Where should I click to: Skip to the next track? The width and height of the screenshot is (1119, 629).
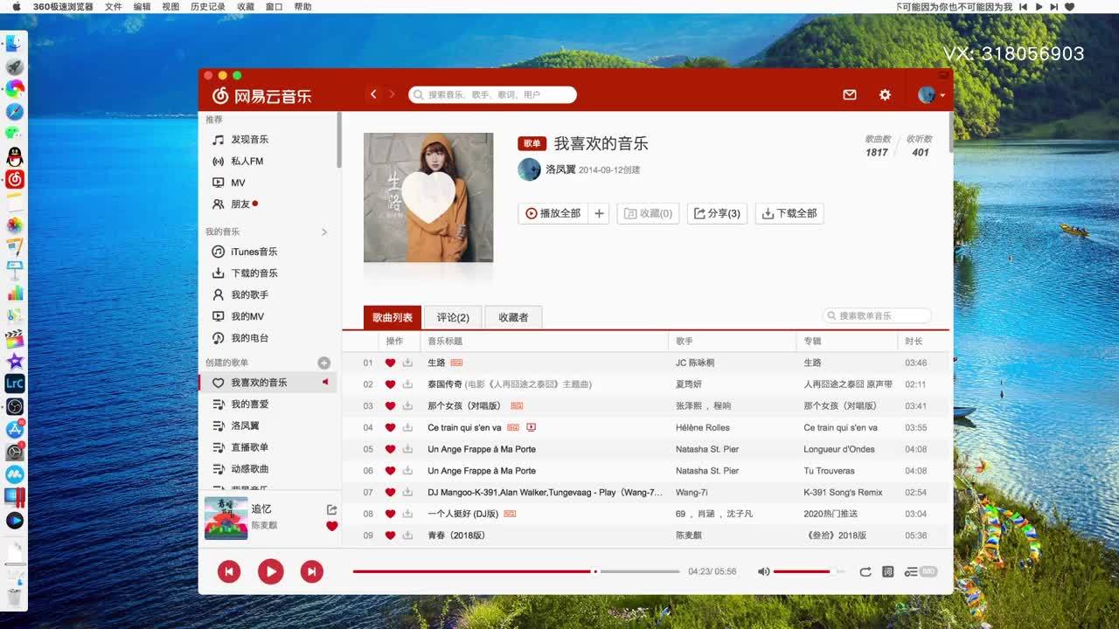[311, 571]
